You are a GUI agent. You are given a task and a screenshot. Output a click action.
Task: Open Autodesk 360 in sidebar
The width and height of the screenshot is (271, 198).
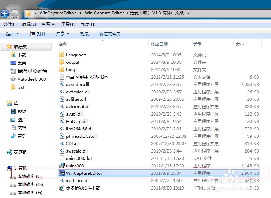coord(28,79)
